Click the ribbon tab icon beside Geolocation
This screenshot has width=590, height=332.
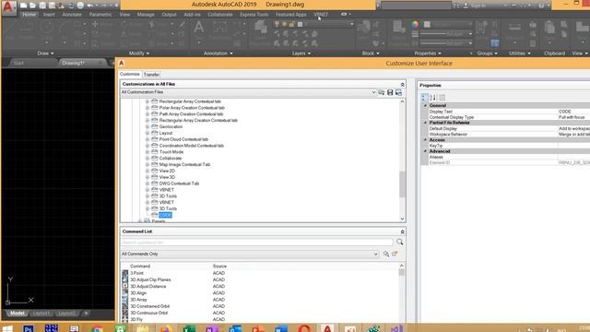[154, 126]
